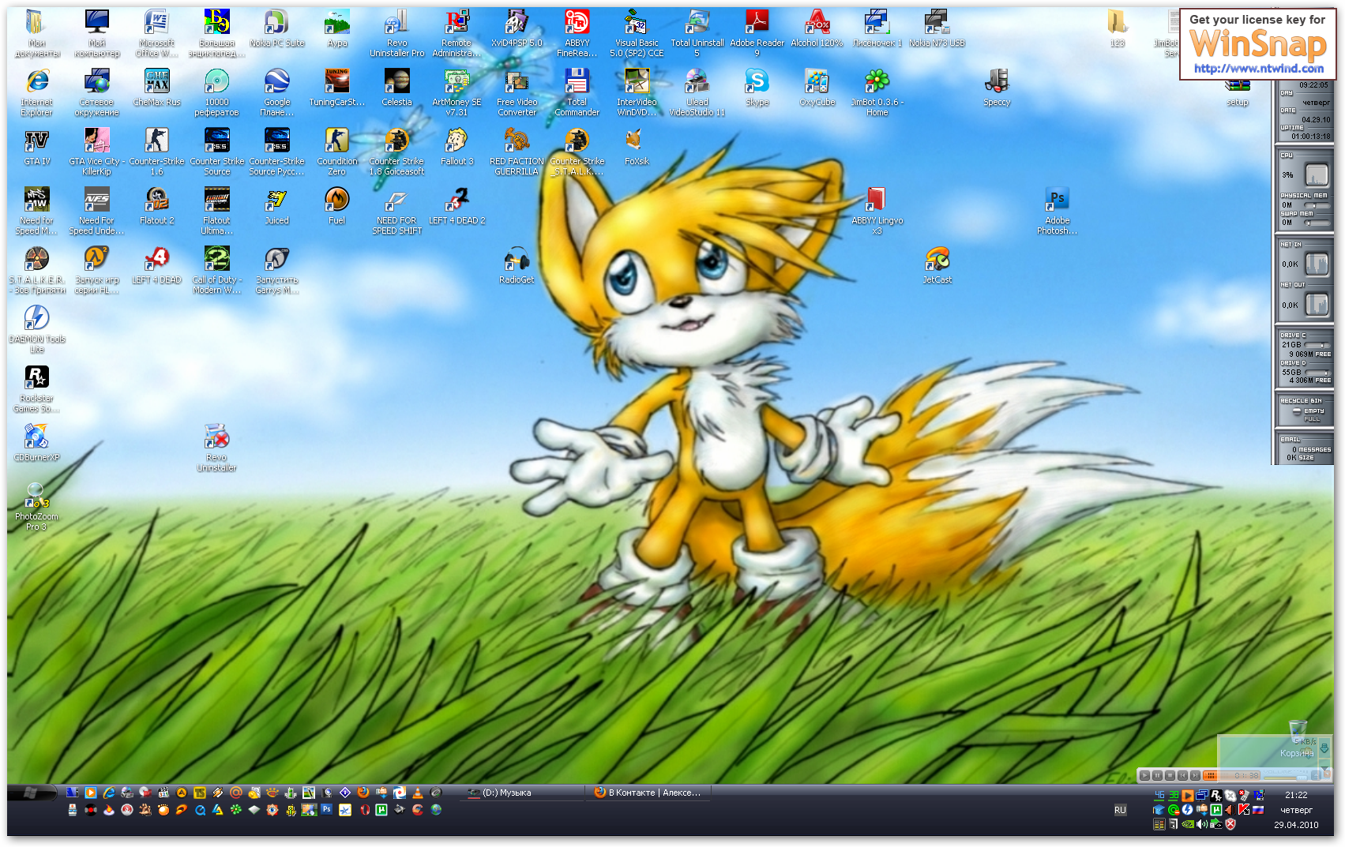
Task: Open the Корзина recycle bin icon
Action: 1298,738
